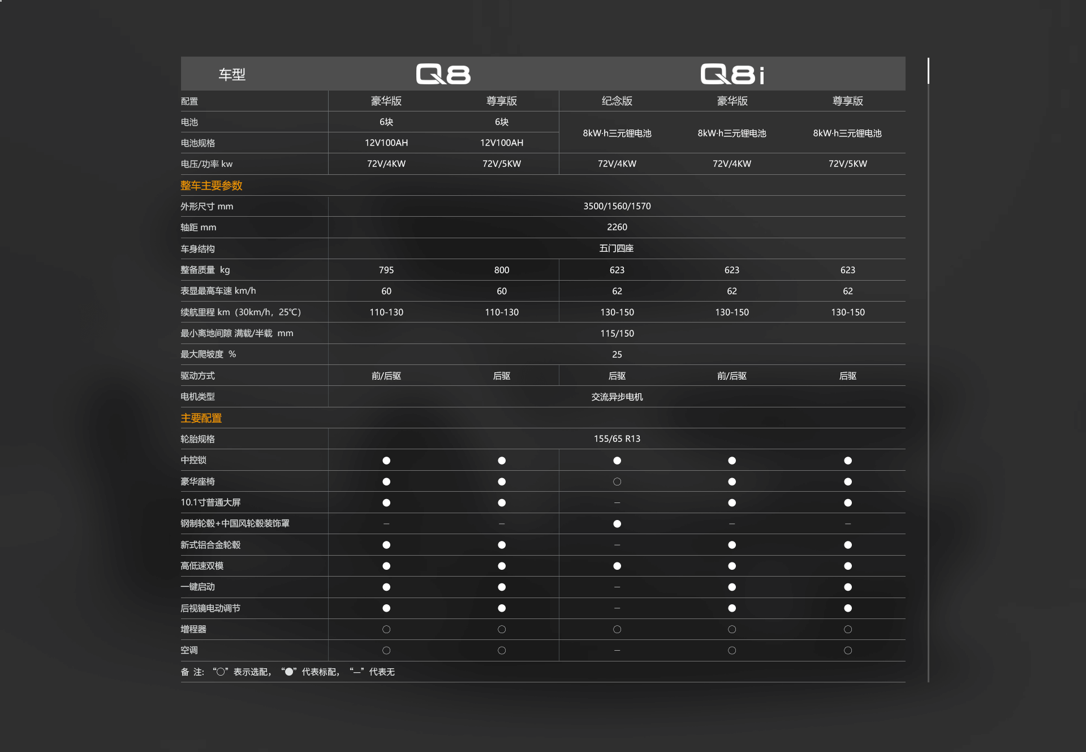The image size is (1086, 752).
Task: Click the 钢制轮毂+中国风轮毂装饰罩 row label
Action: point(235,523)
